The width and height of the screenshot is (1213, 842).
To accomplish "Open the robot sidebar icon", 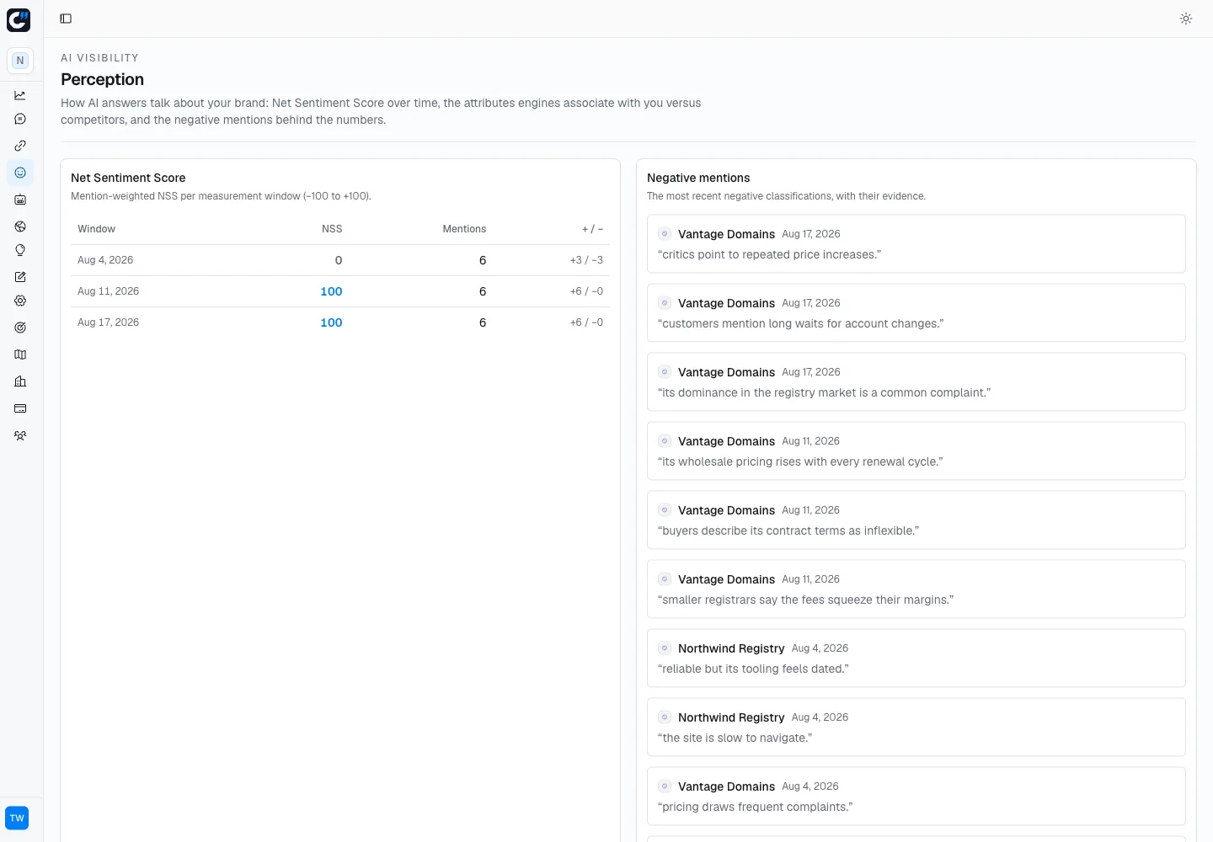I will (x=20, y=200).
